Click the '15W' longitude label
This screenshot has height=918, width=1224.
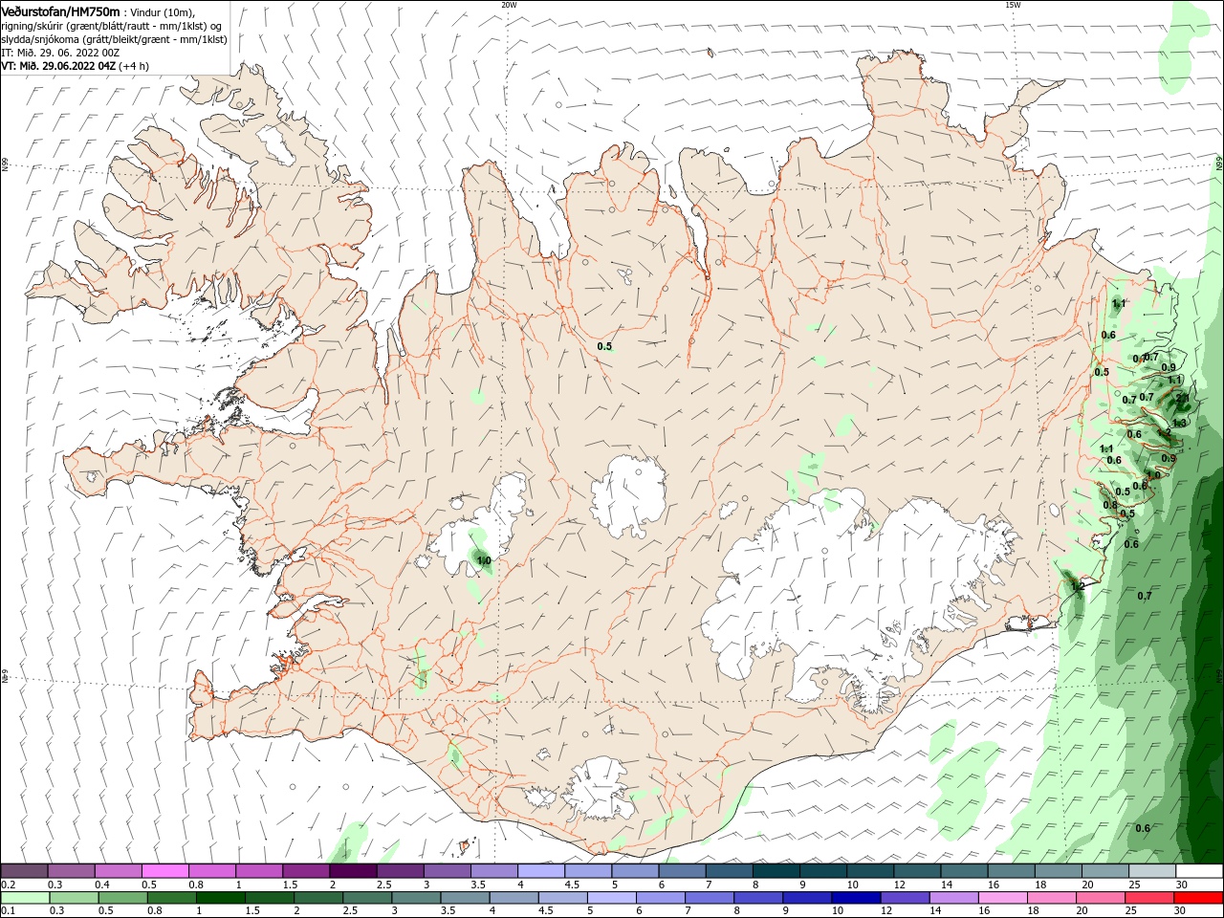point(1013,5)
